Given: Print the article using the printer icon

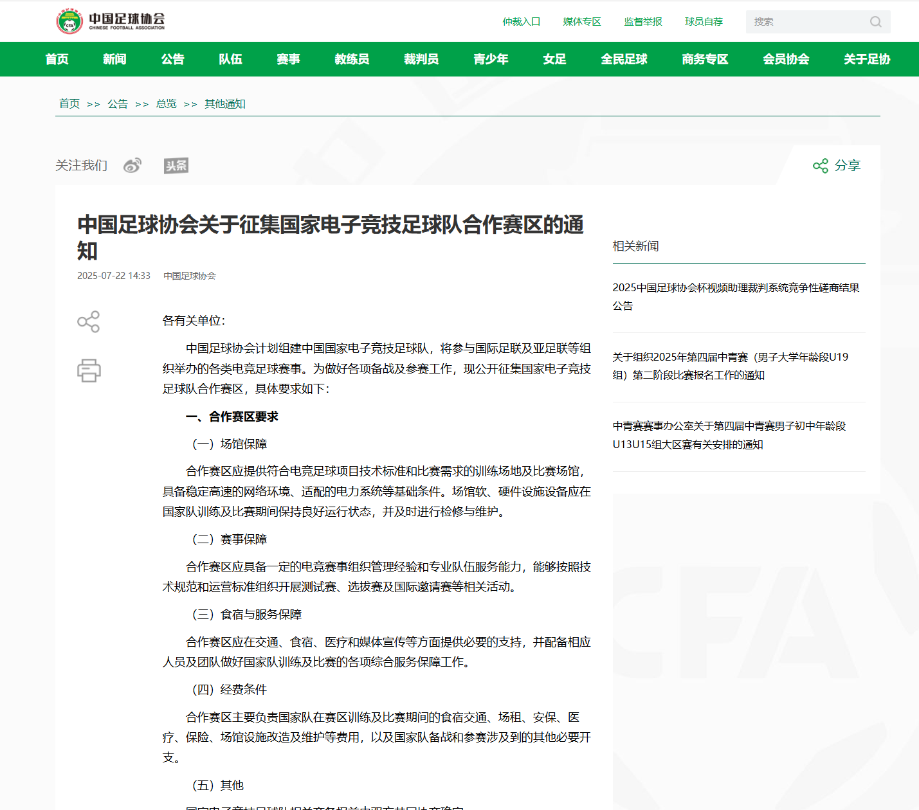Looking at the screenshot, I should (x=89, y=370).
